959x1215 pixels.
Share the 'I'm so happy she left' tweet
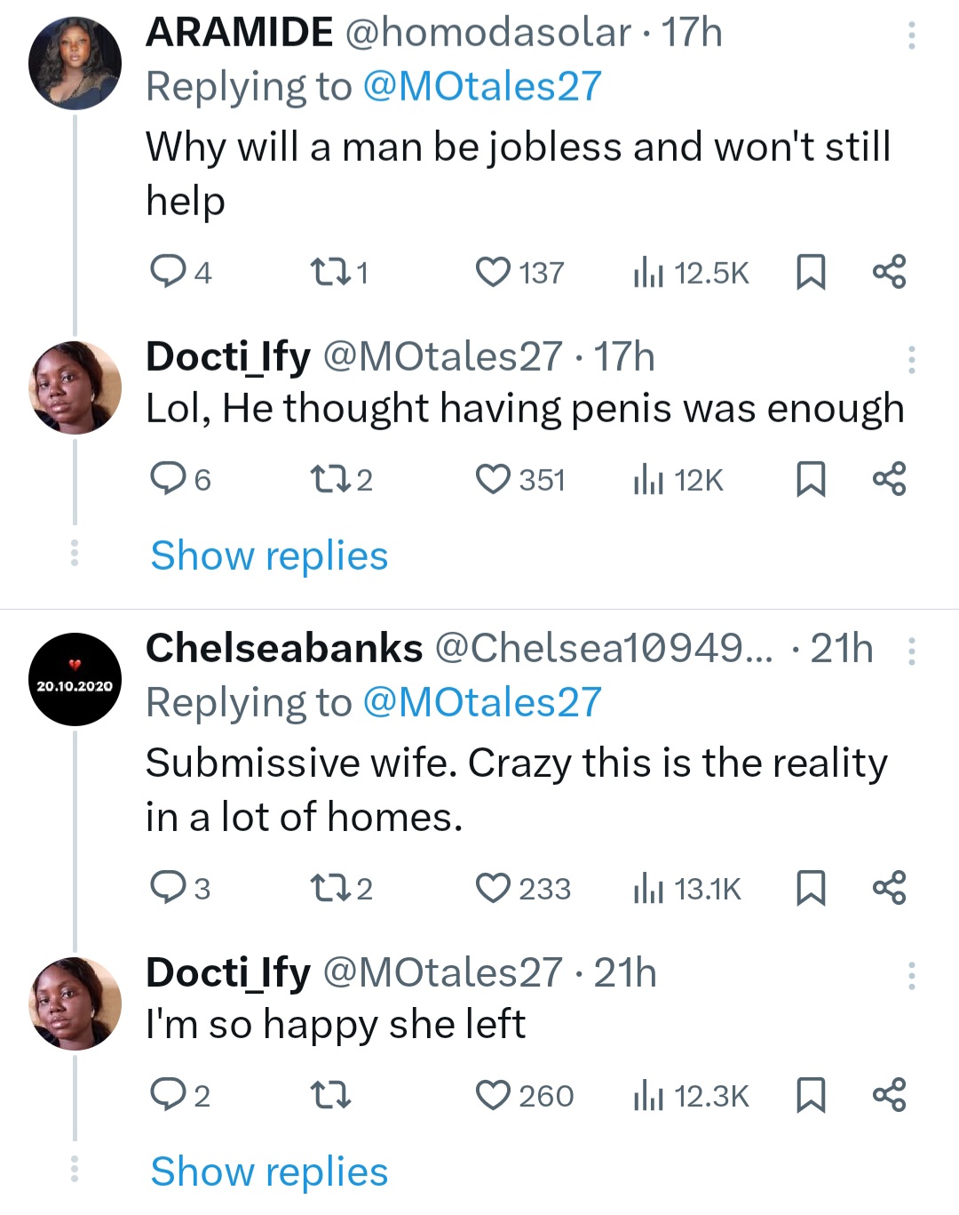(x=889, y=1095)
